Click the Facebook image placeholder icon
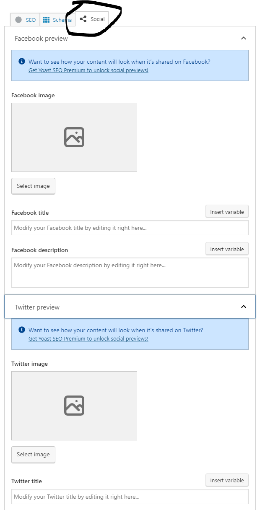The width and height of the screenshot is (260, 510). click(x=74, y=137)
